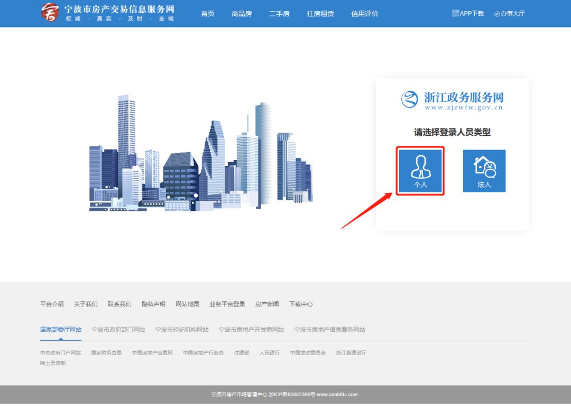
Task: Switch to the 宁波市经纪机构网站 tab
Action: (x=182, y=330)
